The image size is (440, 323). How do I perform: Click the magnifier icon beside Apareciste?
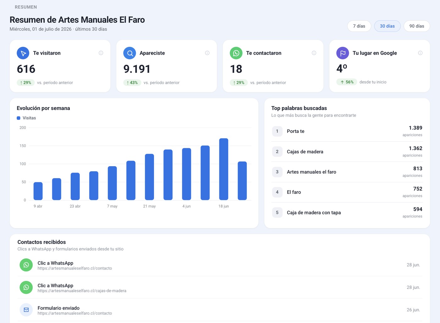point(129,53)
